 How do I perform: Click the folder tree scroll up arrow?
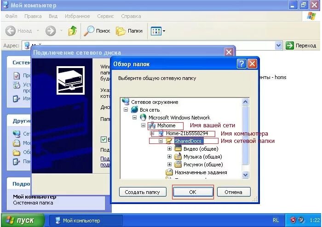pyautogui.click(x=245, y=102)
